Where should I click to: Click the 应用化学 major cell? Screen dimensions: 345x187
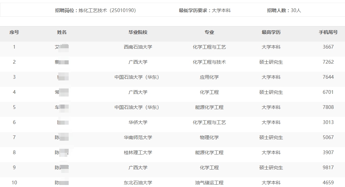pos(209,77)
